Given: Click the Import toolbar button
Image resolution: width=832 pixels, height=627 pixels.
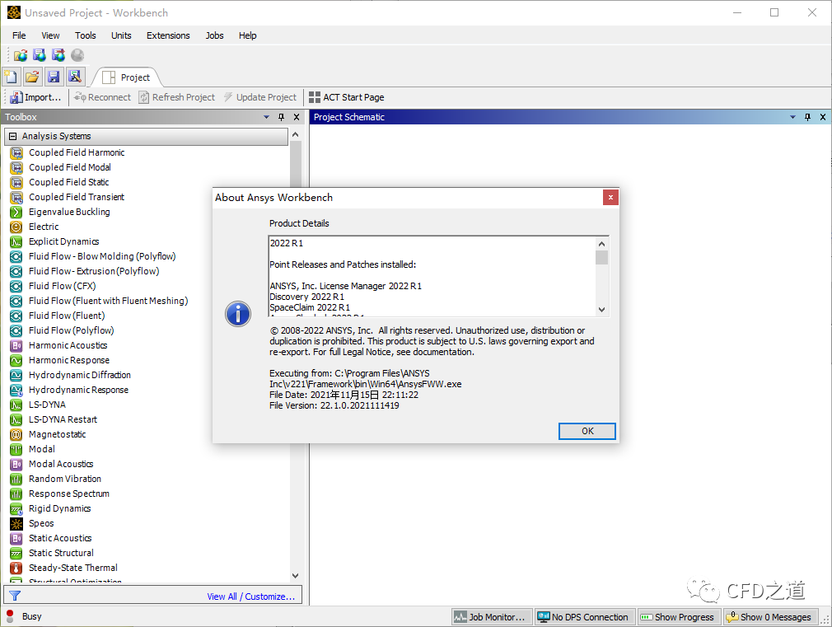Looking at the screenshot, I should point(35,97).
